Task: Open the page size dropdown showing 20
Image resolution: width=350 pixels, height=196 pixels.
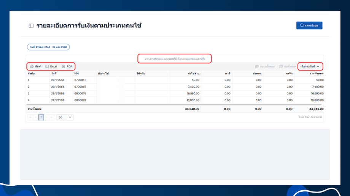Action: click(x=65, y=117)
